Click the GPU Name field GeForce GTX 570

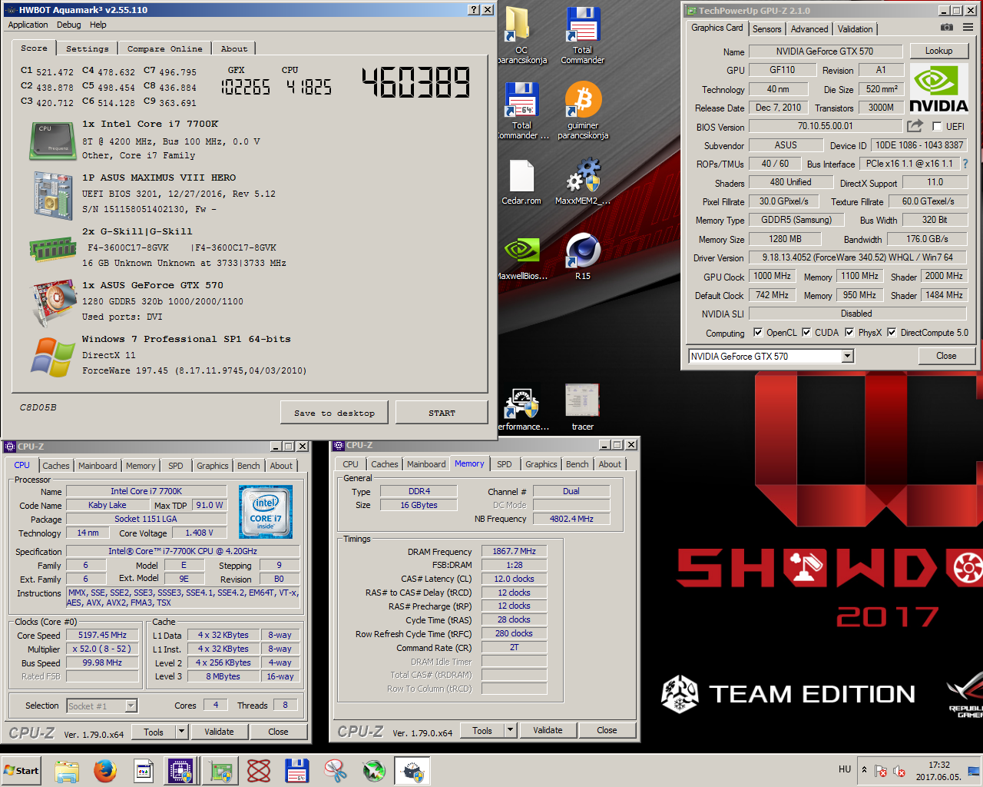pyautogui.click(x=824, y=51)
